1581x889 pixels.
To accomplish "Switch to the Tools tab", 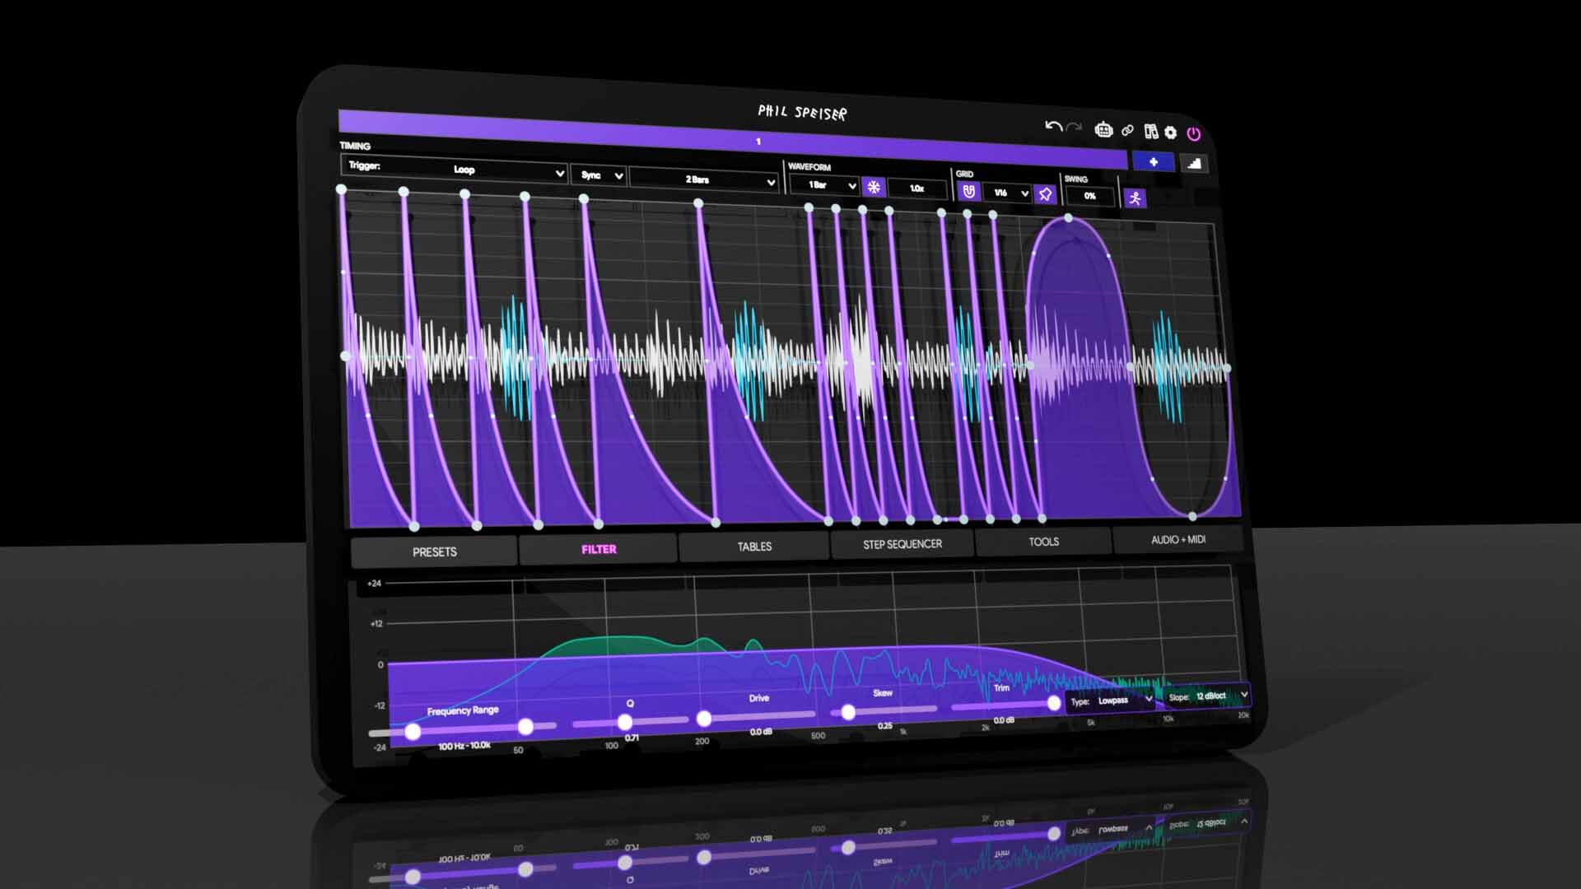I will tap(1043, 542).
